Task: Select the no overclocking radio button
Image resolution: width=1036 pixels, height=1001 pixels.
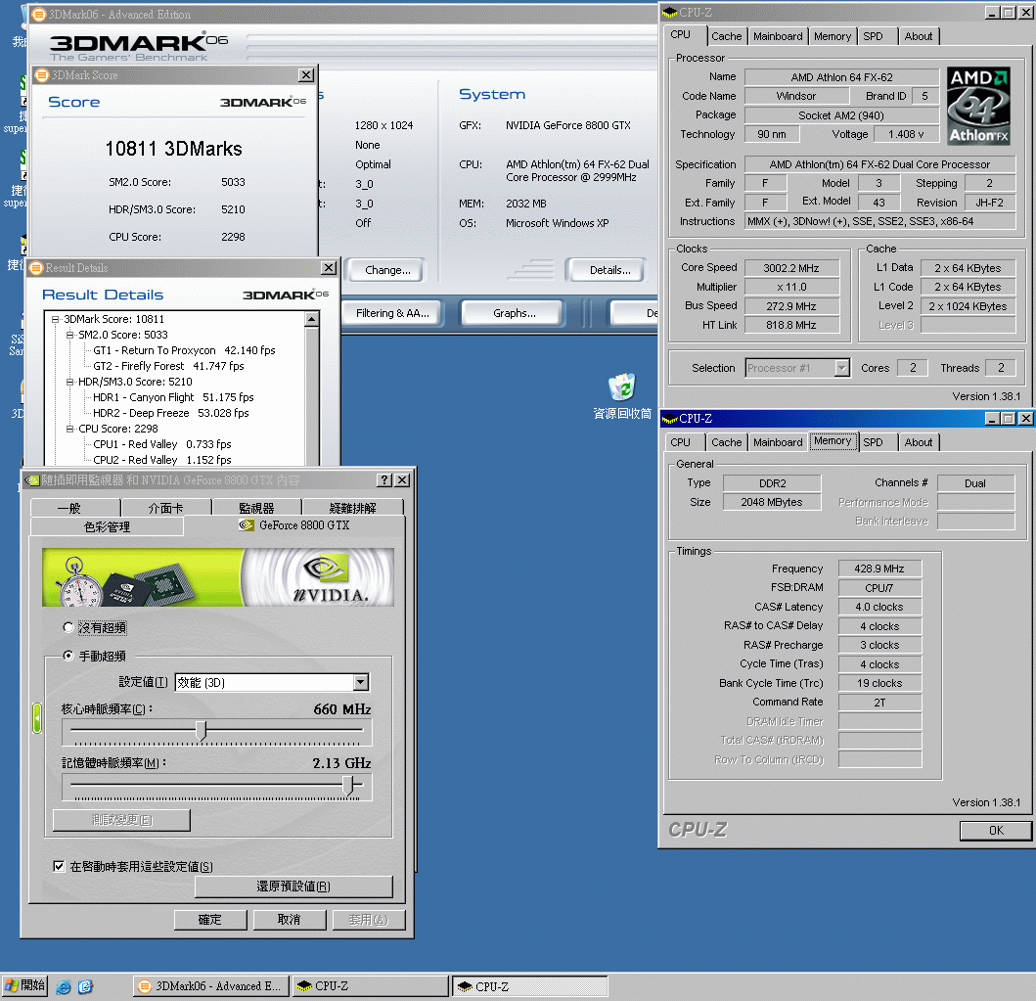Action: [68, 627]
